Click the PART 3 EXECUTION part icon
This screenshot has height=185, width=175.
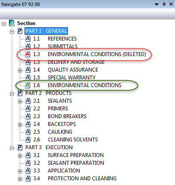point(20,147)
